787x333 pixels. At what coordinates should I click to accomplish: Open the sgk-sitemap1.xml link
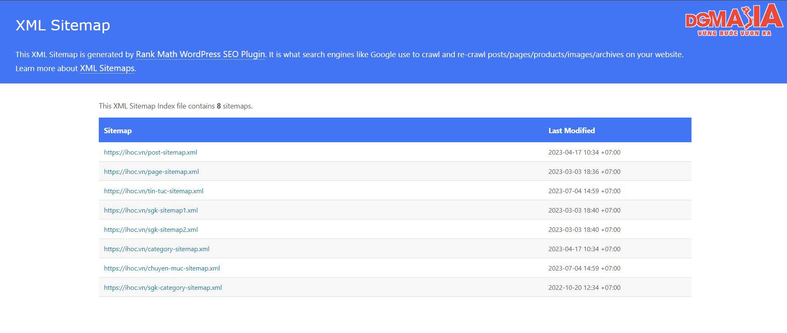click(x=151, y=210)
